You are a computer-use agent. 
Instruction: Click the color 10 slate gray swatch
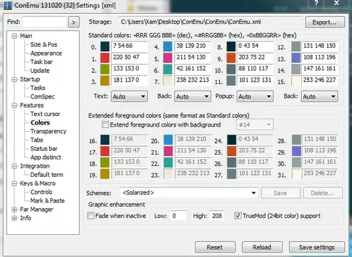(x=231, y=69)
